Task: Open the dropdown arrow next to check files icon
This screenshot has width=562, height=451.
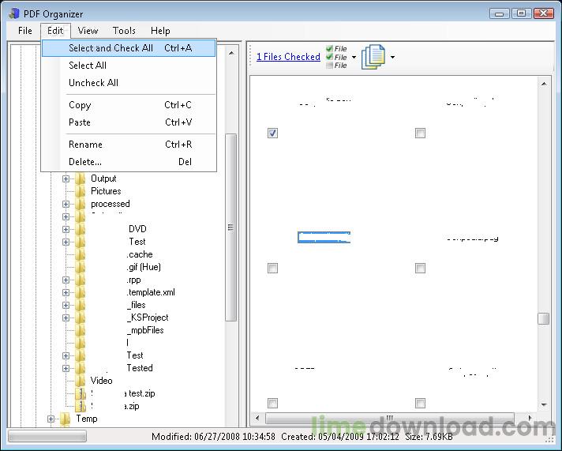Action: click(x=354, y=57)
